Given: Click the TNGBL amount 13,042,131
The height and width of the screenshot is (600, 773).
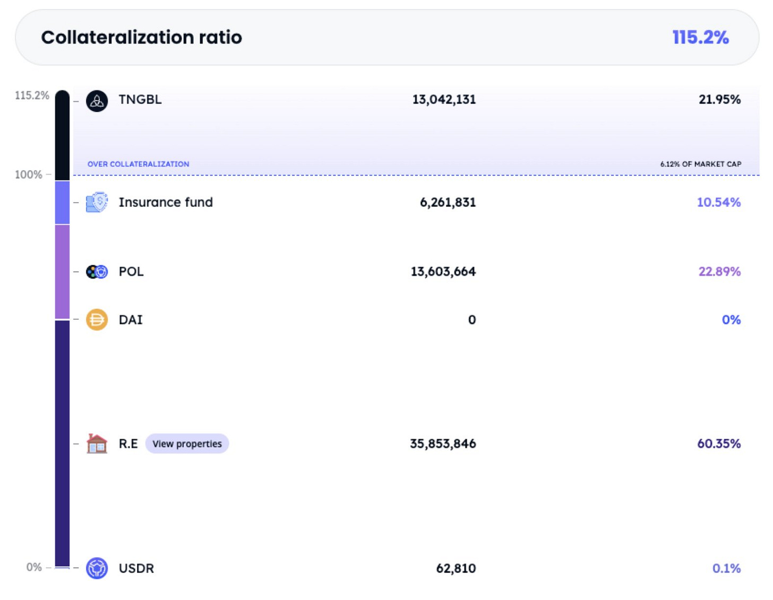Looking at the screenshot, I should [444, 100].
